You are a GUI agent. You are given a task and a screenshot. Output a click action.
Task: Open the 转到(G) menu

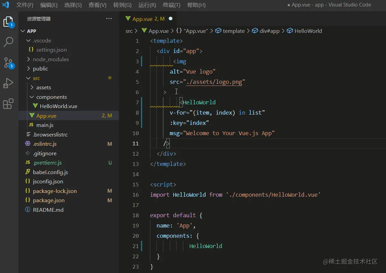coord(122,5)
